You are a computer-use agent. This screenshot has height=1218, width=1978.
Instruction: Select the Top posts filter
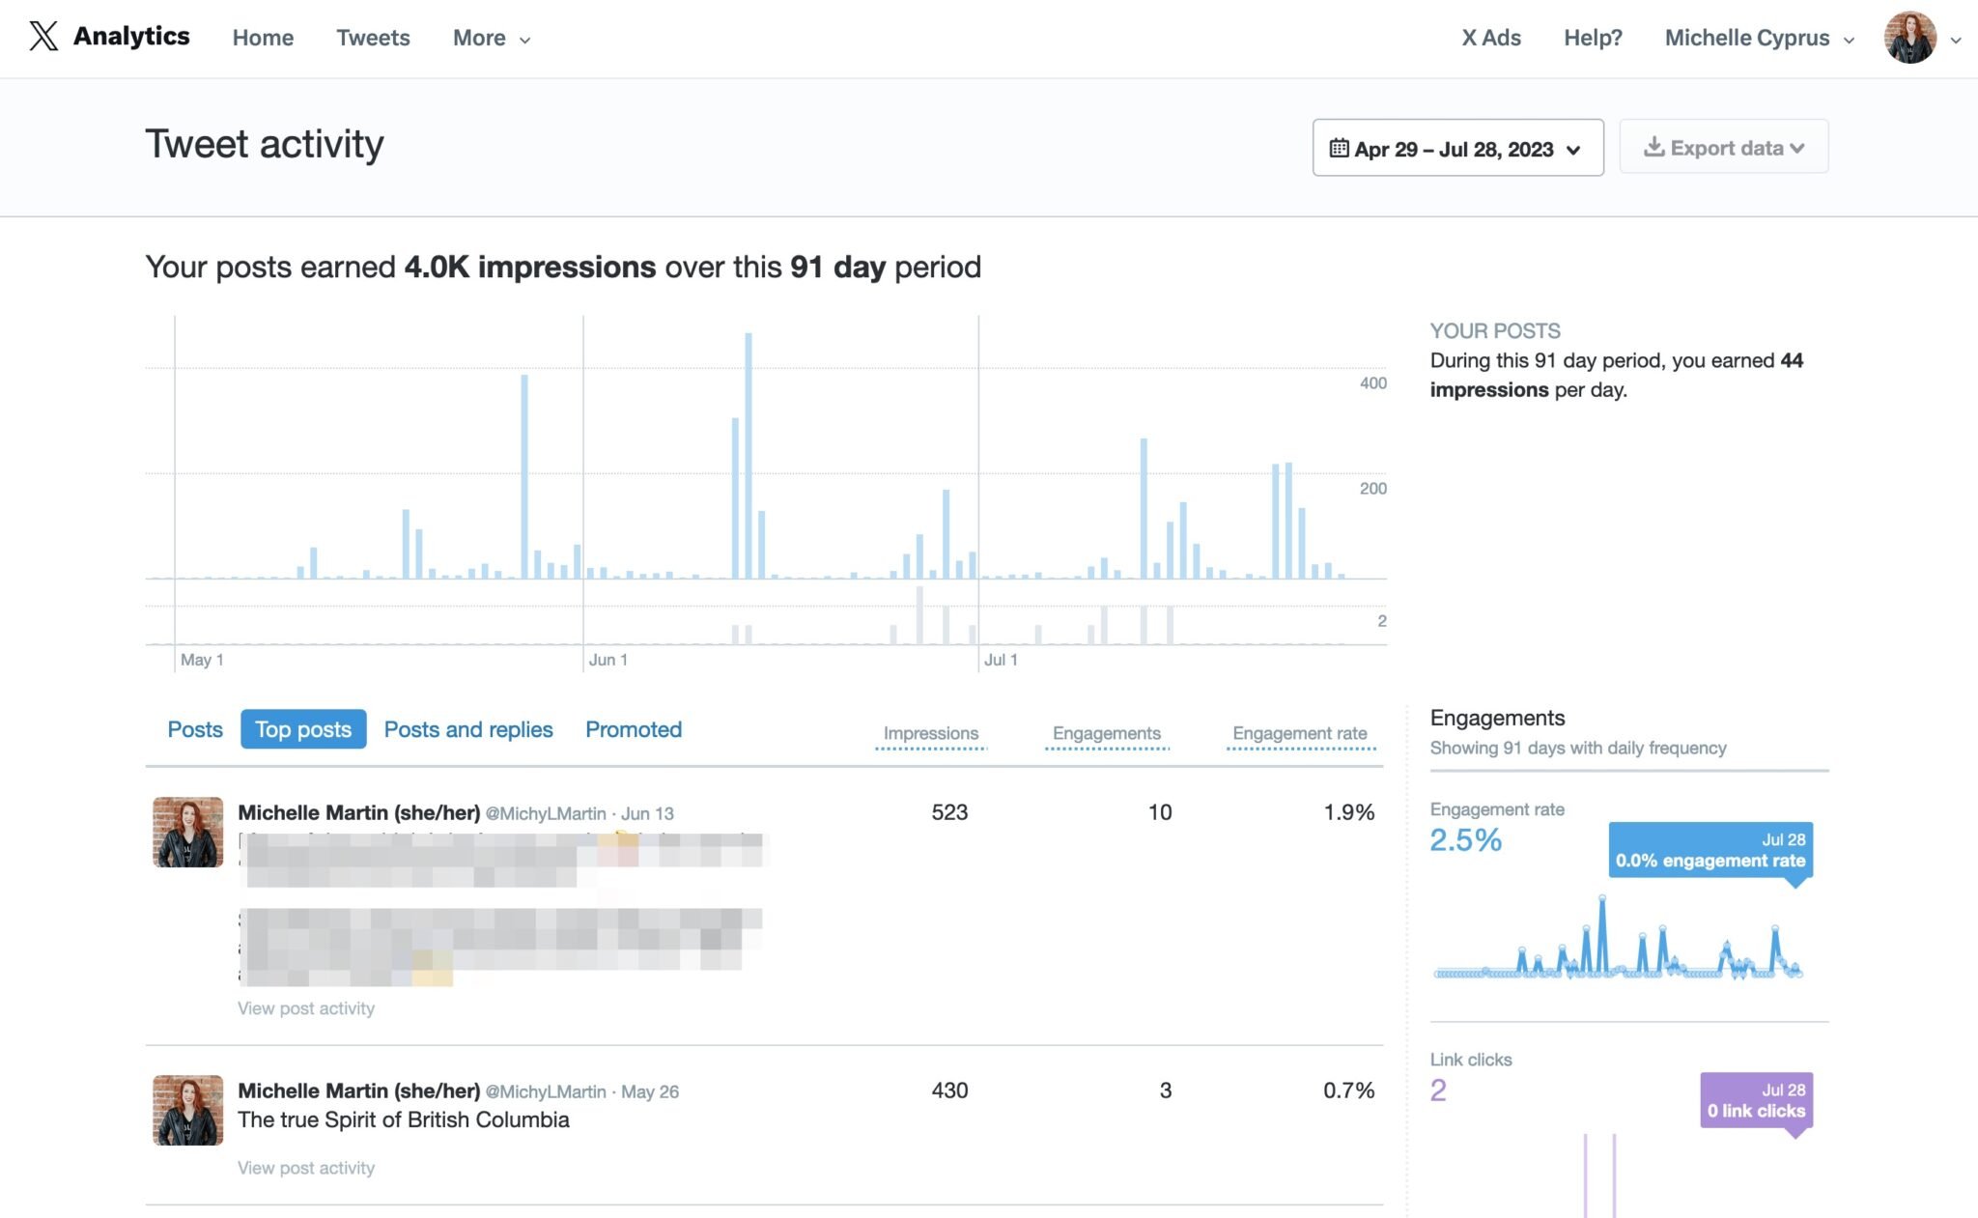303,729
